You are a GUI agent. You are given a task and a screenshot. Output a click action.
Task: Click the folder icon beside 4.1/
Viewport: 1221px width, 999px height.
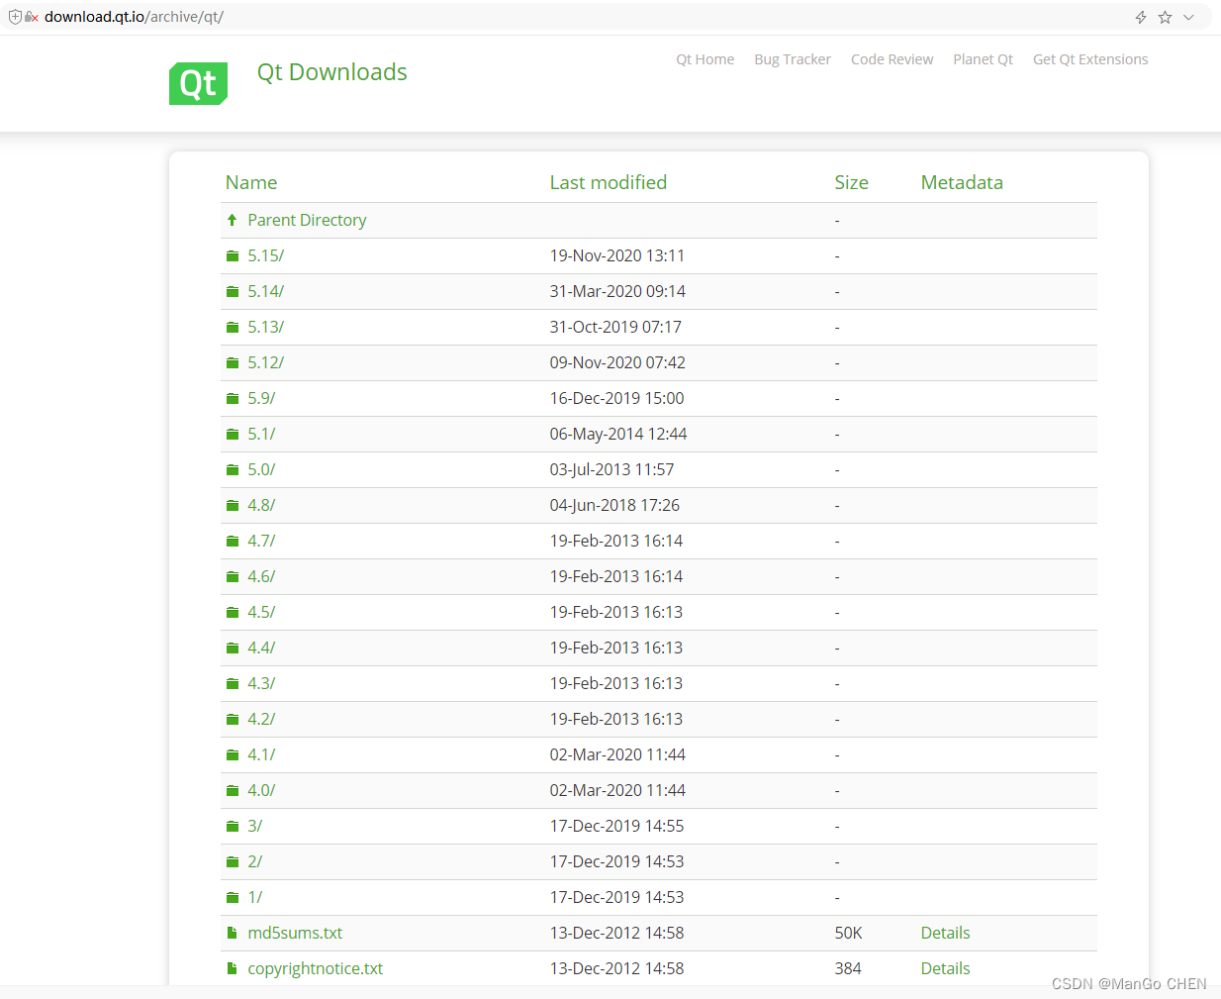[x=233, y=754]
